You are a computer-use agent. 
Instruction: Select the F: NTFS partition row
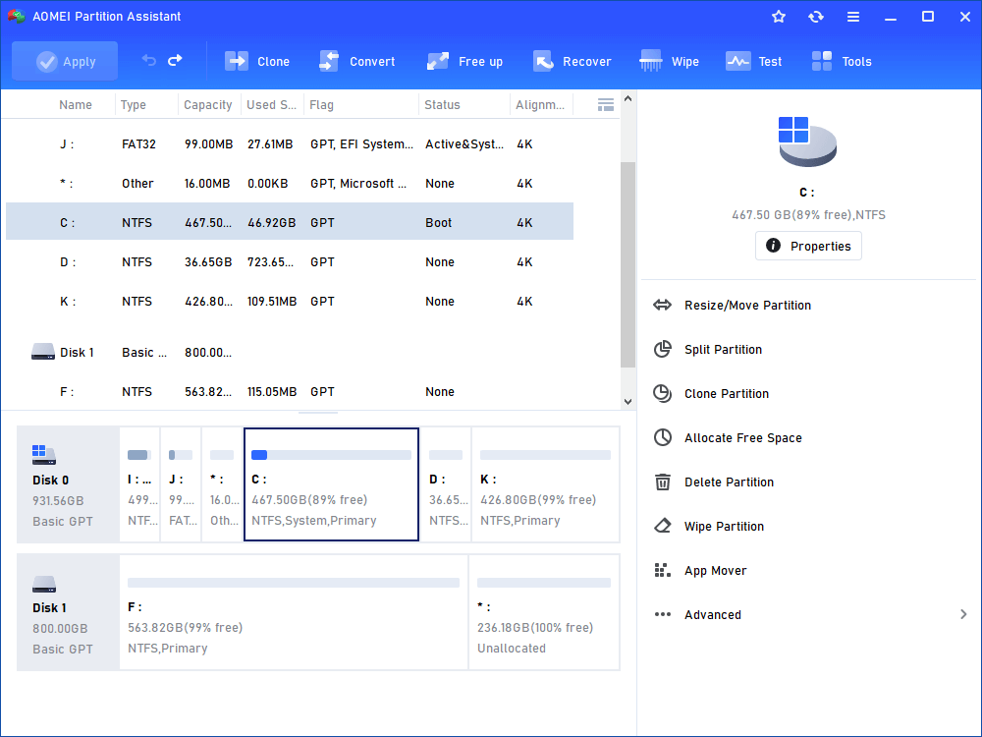click(290, 392)
